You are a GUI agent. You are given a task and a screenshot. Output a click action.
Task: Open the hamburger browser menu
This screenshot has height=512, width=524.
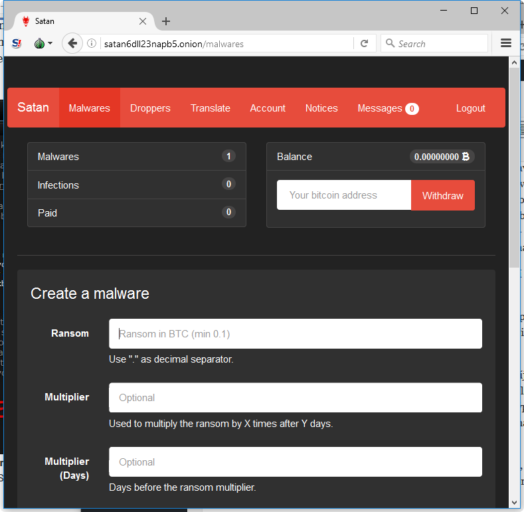coord(505,43)
